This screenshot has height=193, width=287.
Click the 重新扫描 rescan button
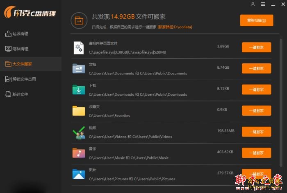[x=256, y=20]
